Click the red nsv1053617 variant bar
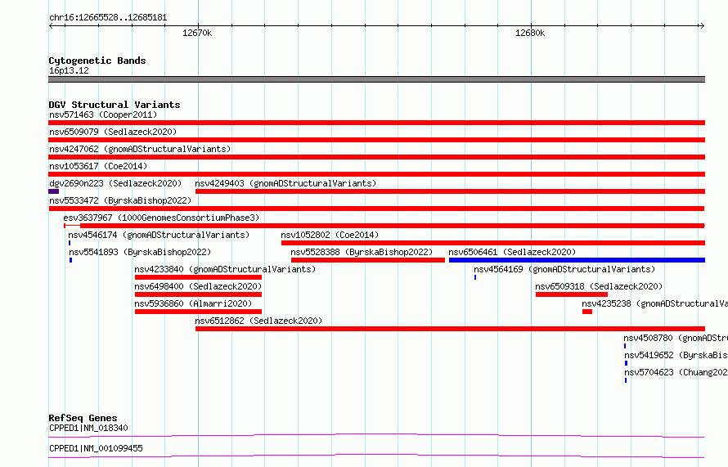 [377, 174]
